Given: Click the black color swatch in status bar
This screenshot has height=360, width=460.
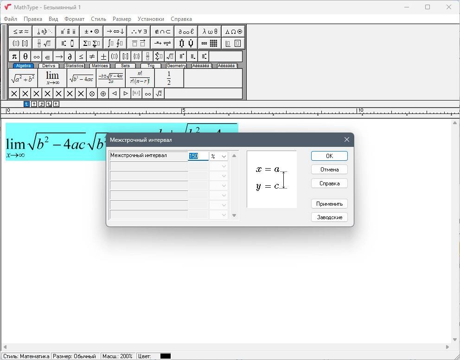Looking at the screenshot, I should coord(166,356).
